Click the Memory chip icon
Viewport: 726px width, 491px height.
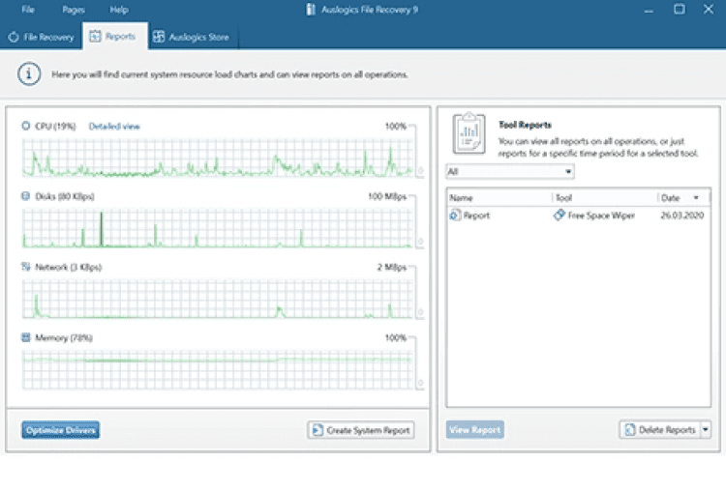point(25,337)
